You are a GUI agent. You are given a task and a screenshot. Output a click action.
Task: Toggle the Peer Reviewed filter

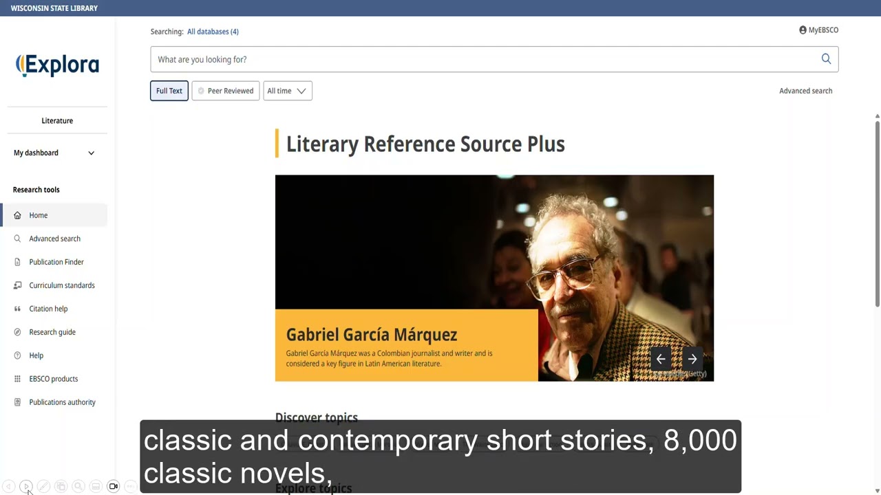(226, 91)
